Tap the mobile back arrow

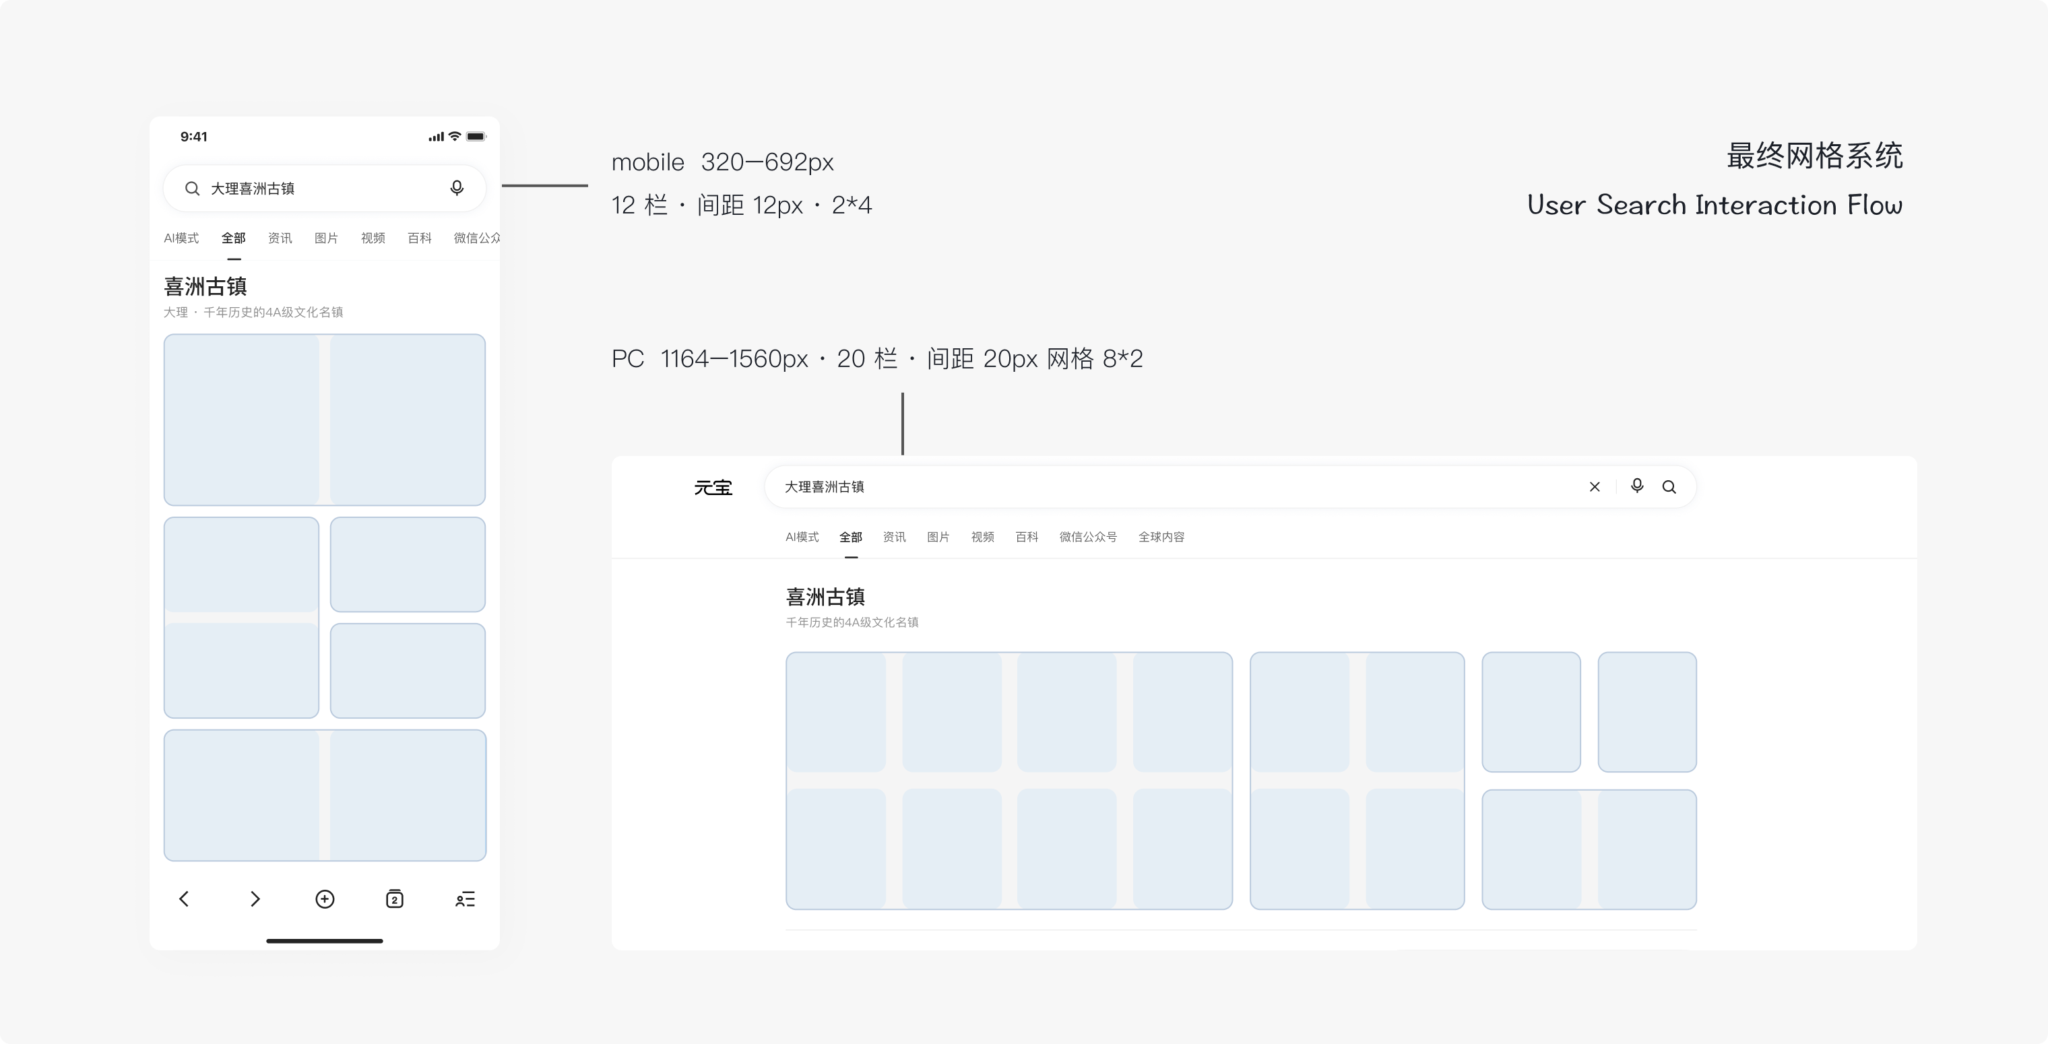184,899
